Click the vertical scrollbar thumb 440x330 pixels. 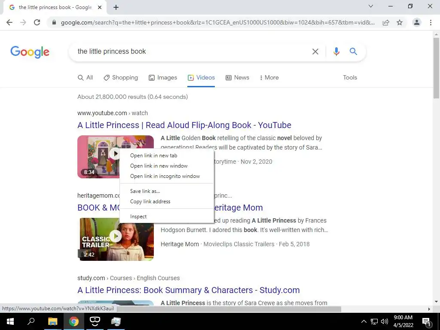[x=436, y=67]
